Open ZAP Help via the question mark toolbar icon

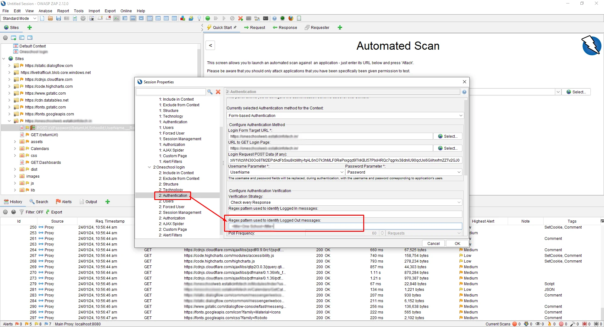[x=274, y=18]
